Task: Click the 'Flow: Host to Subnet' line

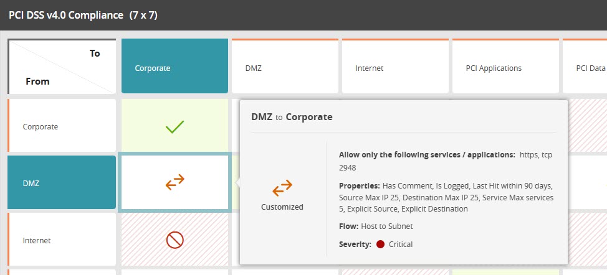Action: pos(377,226)
